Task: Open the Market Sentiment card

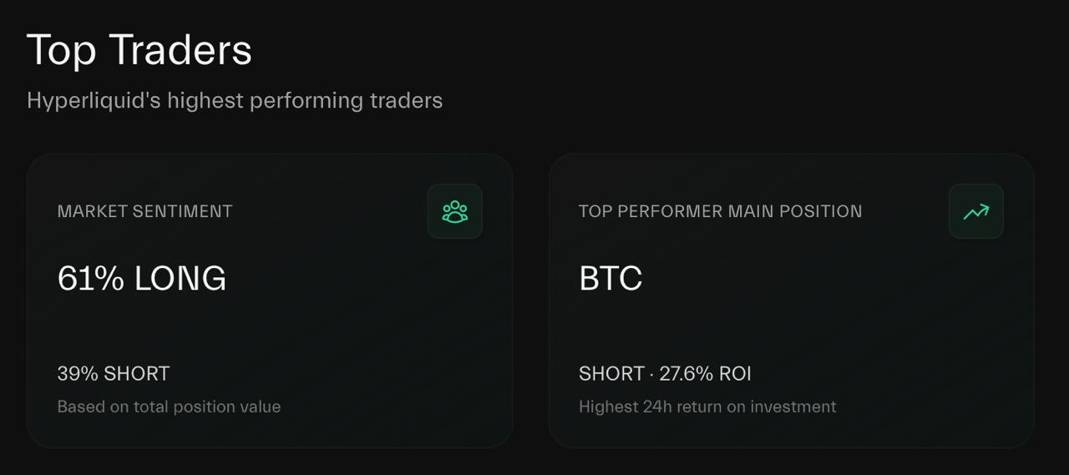Action: coord(270,301)
